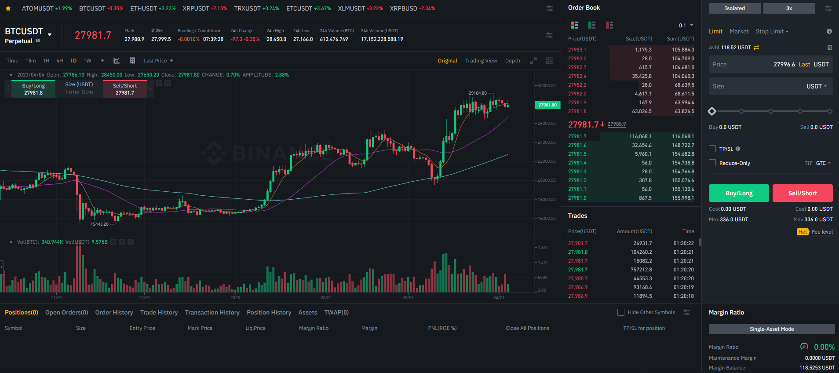
Task: Switch to the Market order tab
Action: (739, 31)
